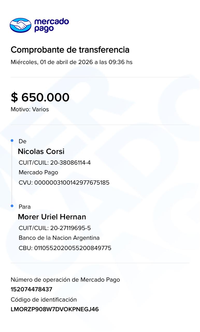Select recipient name Morer Uriel Hernan

(x=52, y=217)
